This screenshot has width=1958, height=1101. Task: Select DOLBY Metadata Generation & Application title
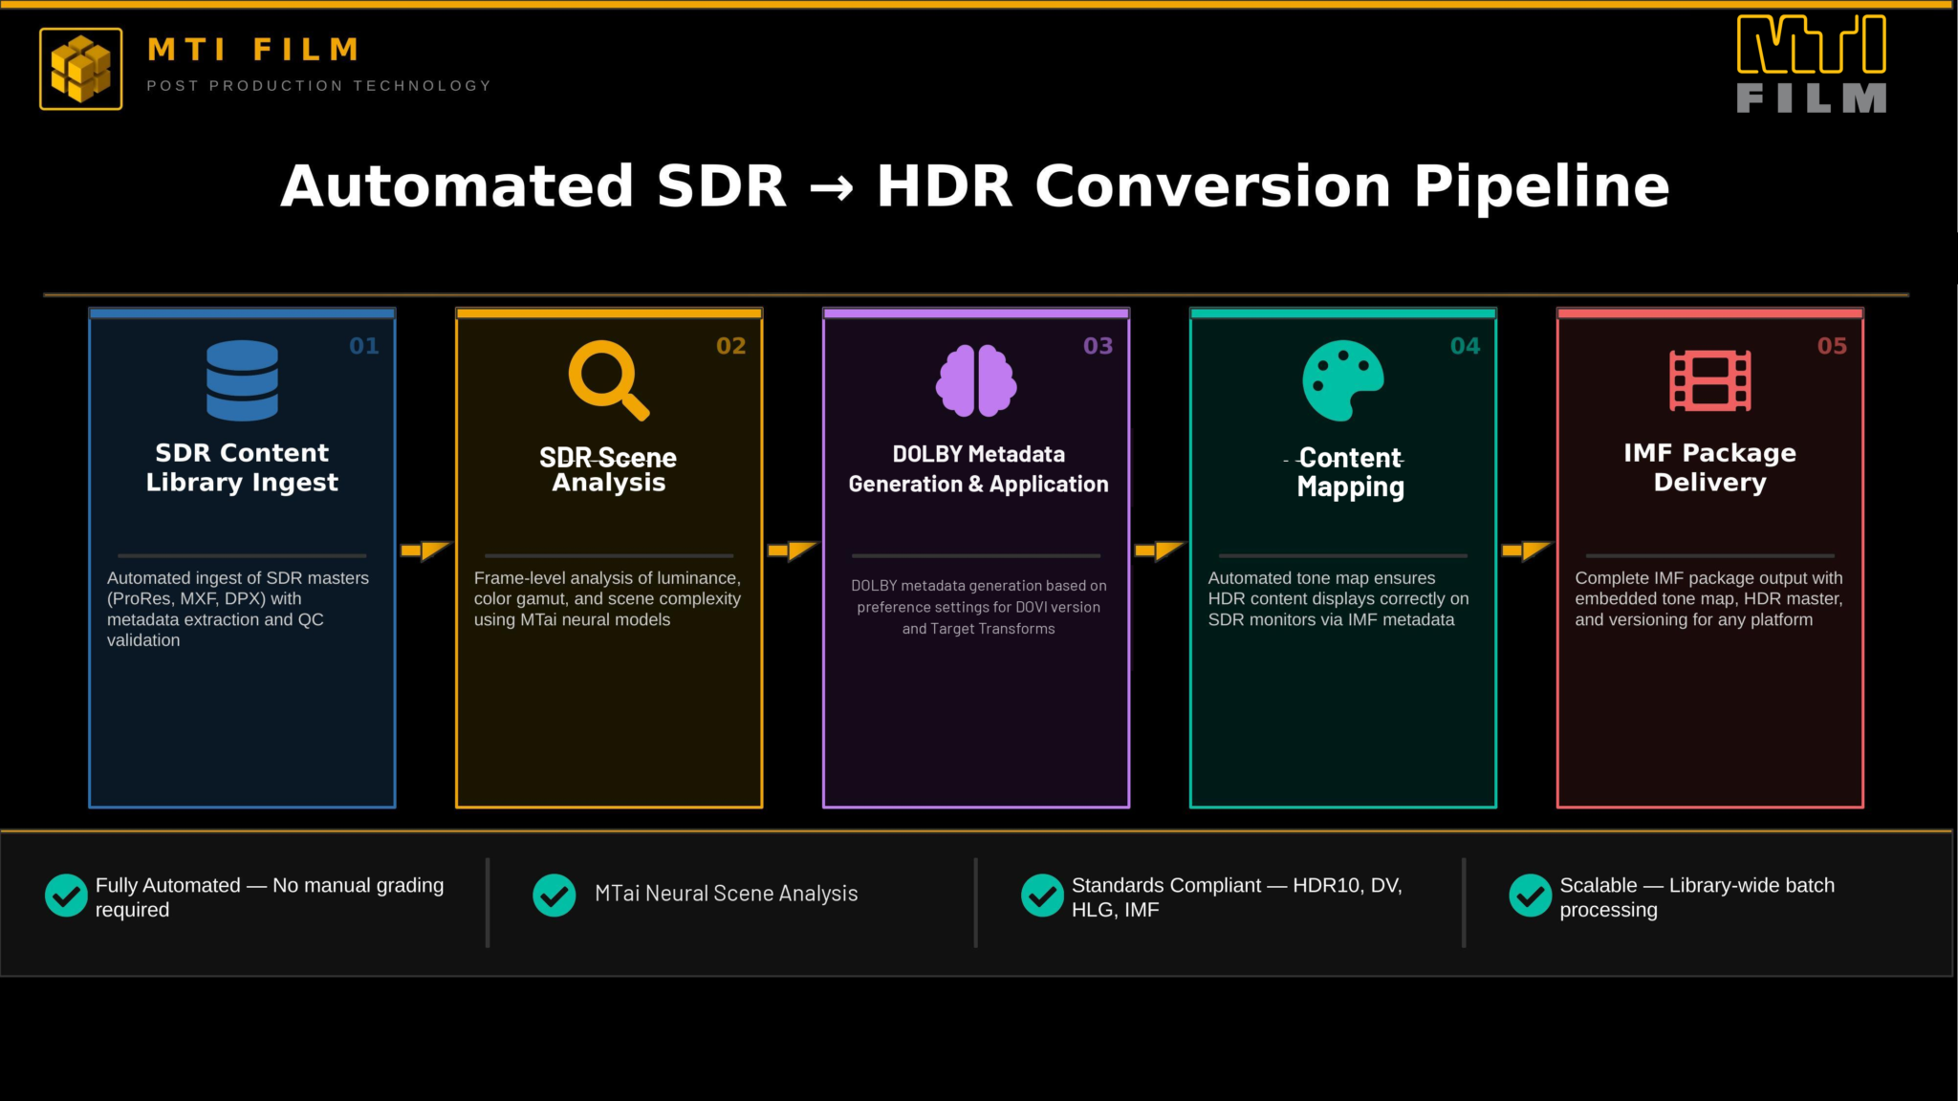pyautogui.click(x=978, y=469)
